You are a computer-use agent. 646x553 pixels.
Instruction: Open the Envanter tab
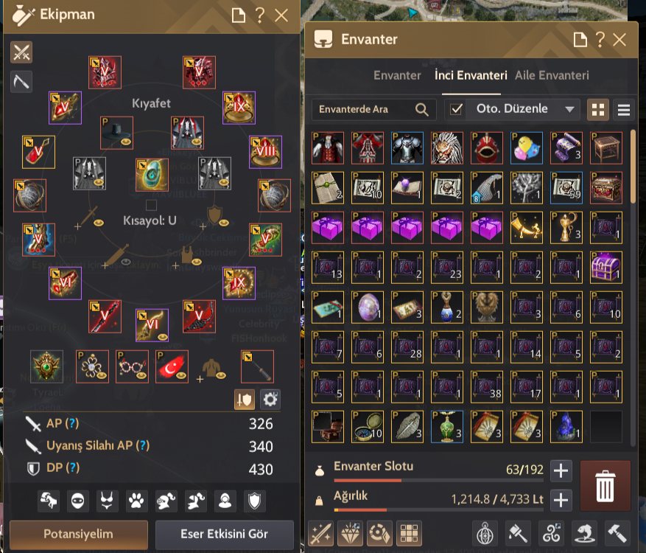coord(397,75)
